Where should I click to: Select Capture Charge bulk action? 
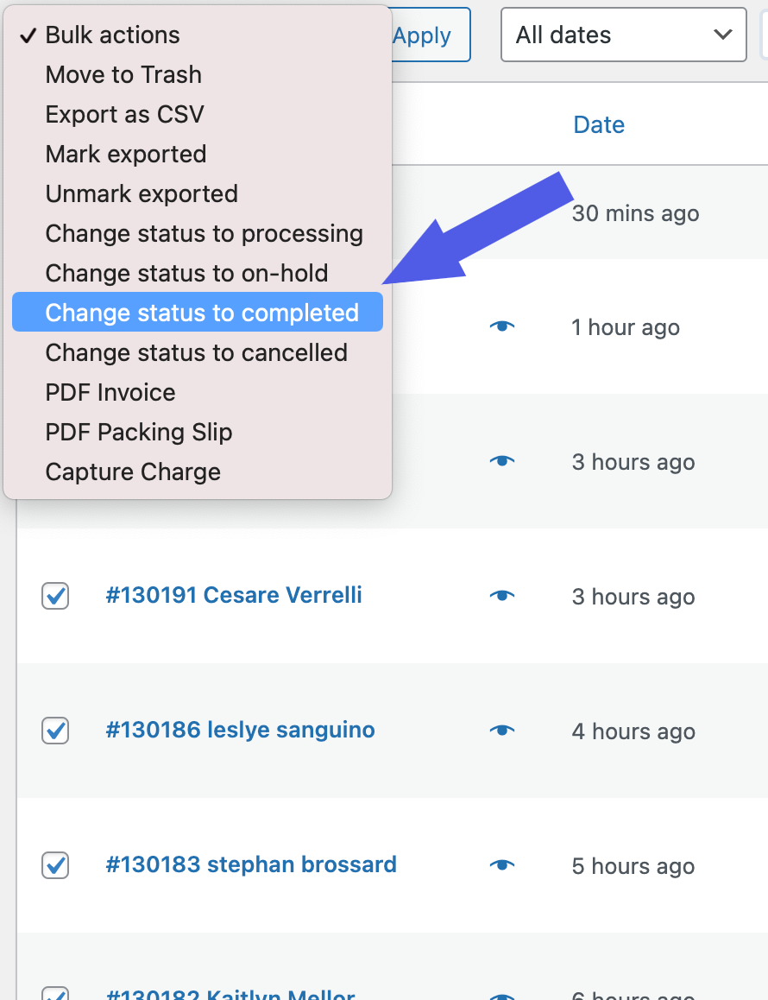point(133,472)
